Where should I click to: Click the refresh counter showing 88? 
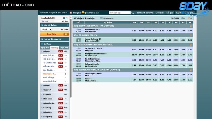pos(183,18)
